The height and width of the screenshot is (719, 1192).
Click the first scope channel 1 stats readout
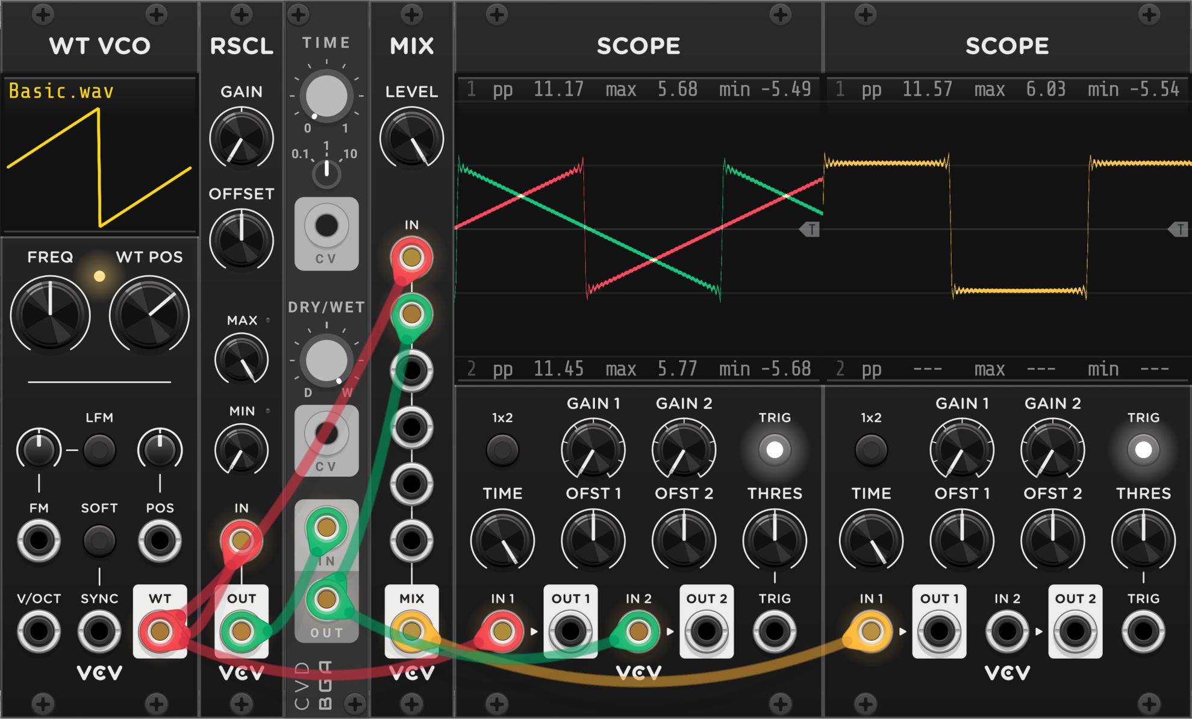pos(638,90)
